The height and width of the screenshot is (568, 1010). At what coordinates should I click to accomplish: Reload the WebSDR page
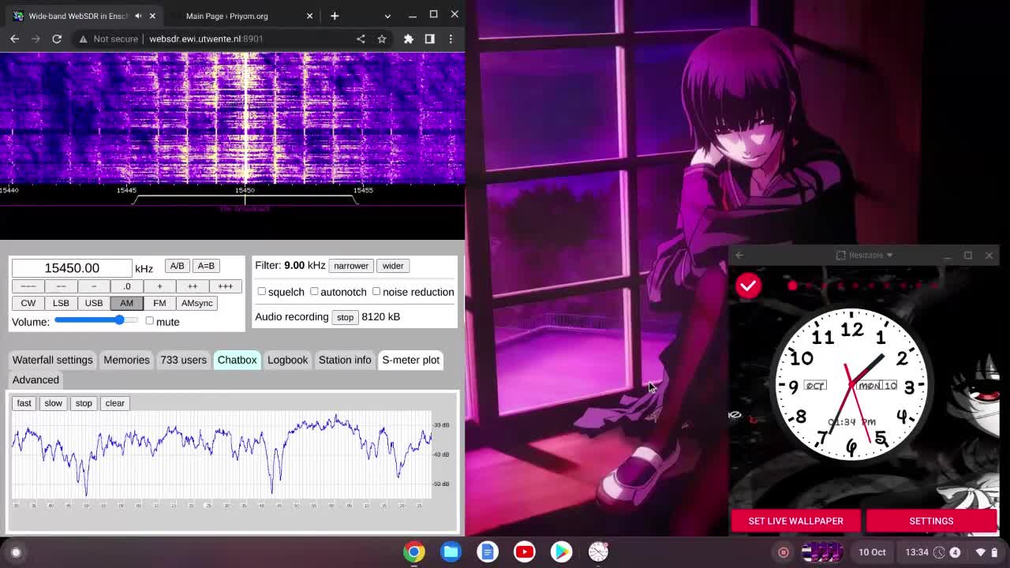(57, 39)
